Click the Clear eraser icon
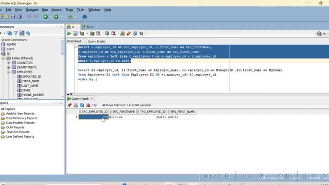The height and width of the screenshot is (185, 329). click(x=129, y=33)
